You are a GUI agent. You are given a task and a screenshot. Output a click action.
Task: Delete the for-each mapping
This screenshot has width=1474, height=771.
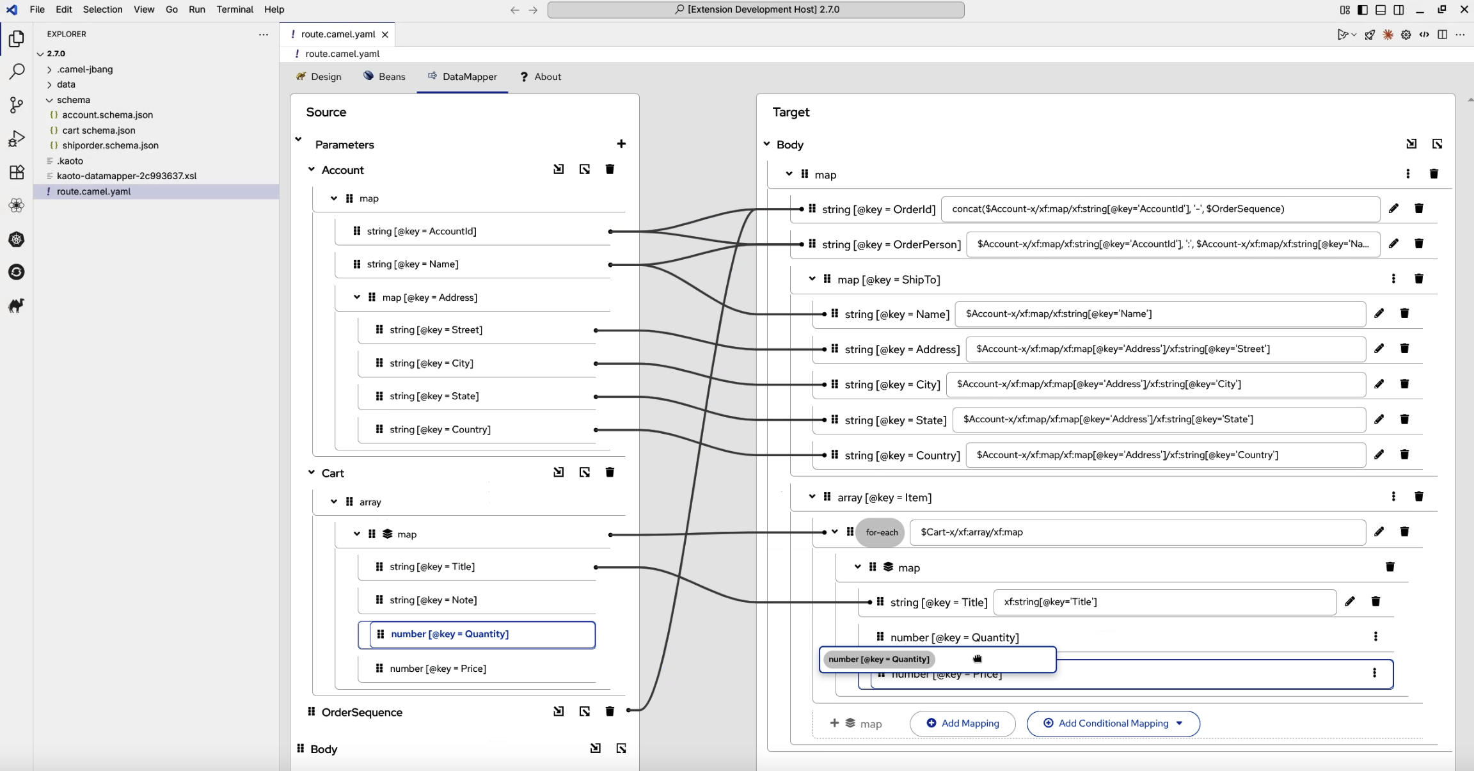1404,532
